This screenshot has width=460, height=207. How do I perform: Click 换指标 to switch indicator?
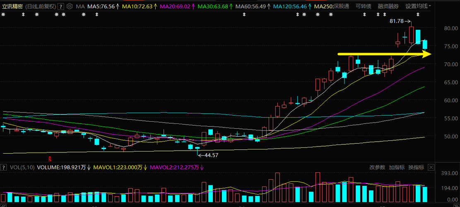pos(416,167)
